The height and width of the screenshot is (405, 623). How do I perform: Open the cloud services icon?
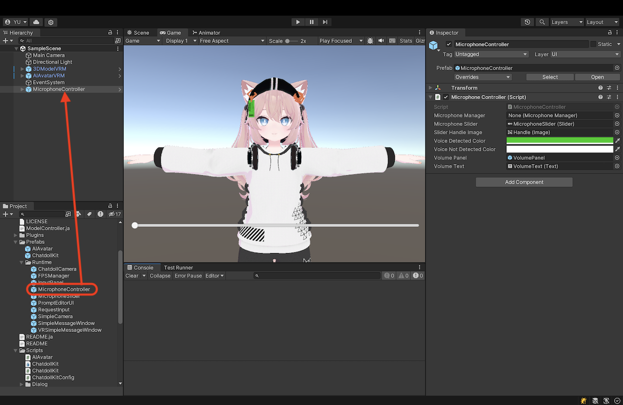(x=37, y=22)
